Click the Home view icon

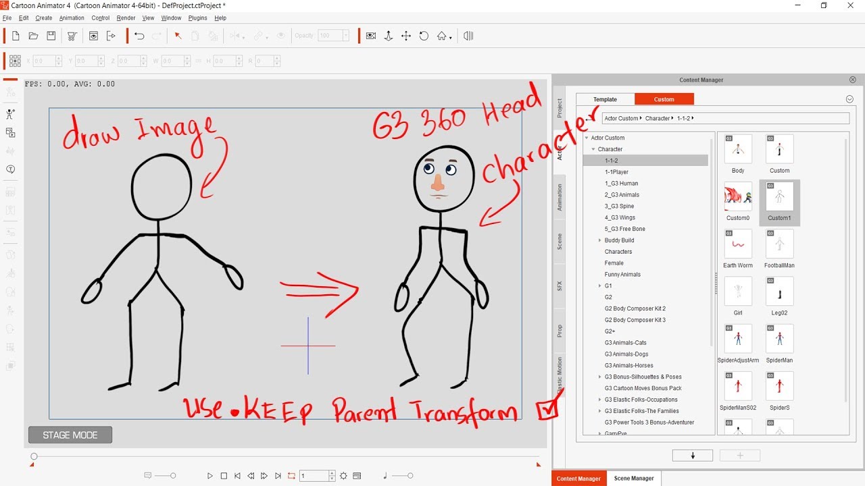(441, 36)
